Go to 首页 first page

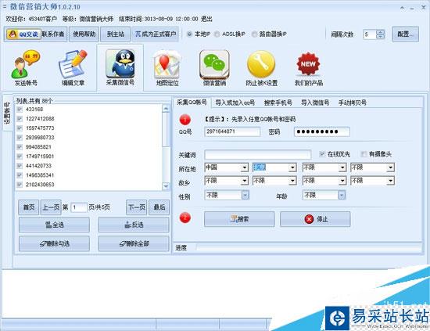29,207
